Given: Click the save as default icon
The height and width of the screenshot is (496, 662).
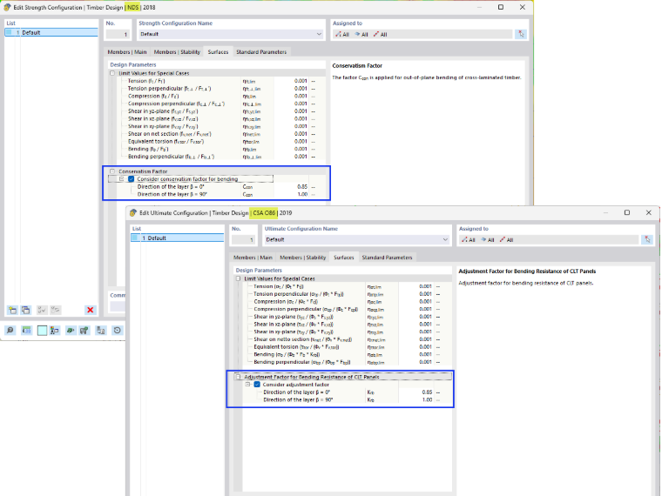Looking at the screenshot, I should tap(101, 331).
